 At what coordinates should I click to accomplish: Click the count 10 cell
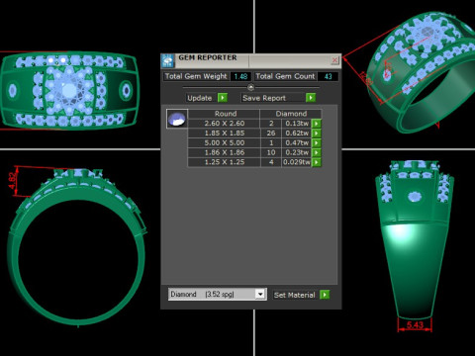coord(271,152)
